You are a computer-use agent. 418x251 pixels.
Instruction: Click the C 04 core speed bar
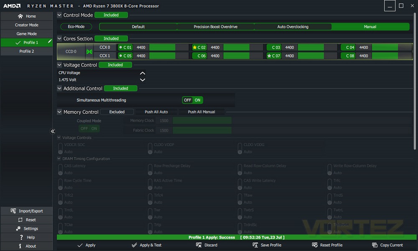click(x=392, y=47)
